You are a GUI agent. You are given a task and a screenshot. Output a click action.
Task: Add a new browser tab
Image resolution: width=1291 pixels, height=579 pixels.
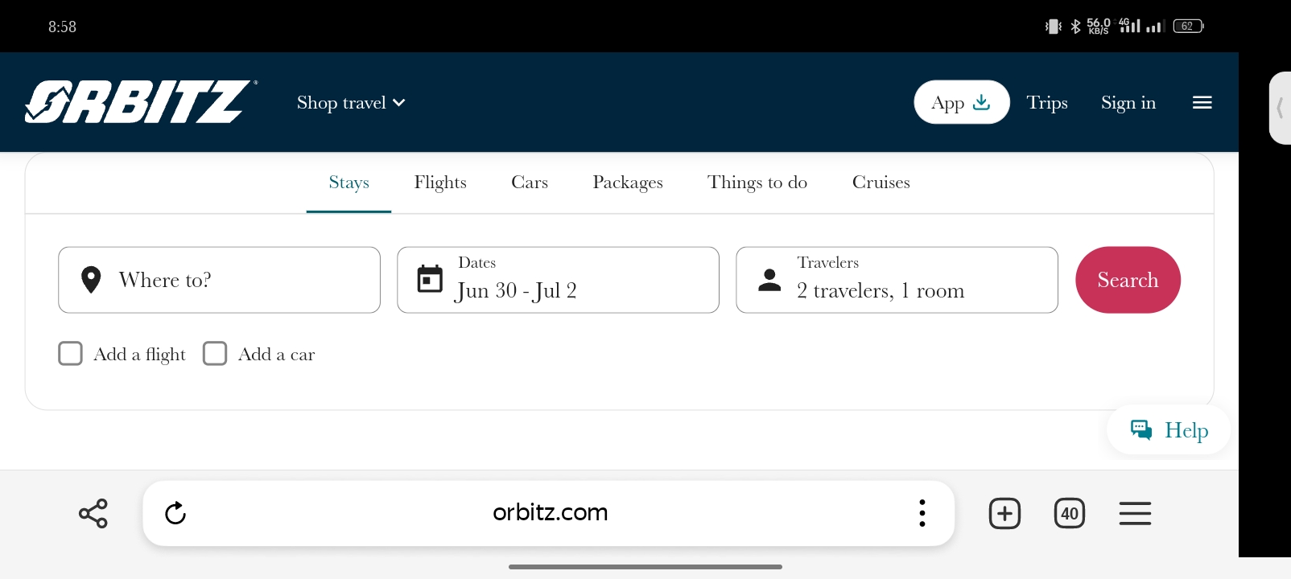coord(1004,513)
